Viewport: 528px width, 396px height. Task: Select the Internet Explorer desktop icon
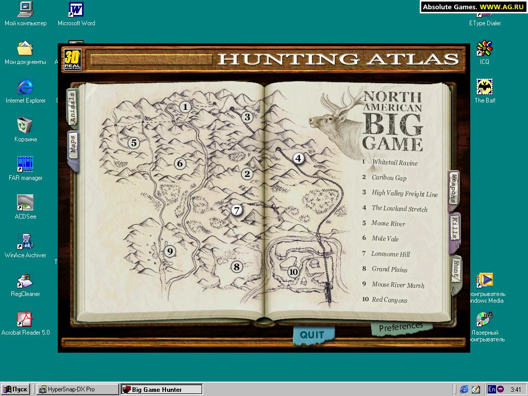point(25,91)
